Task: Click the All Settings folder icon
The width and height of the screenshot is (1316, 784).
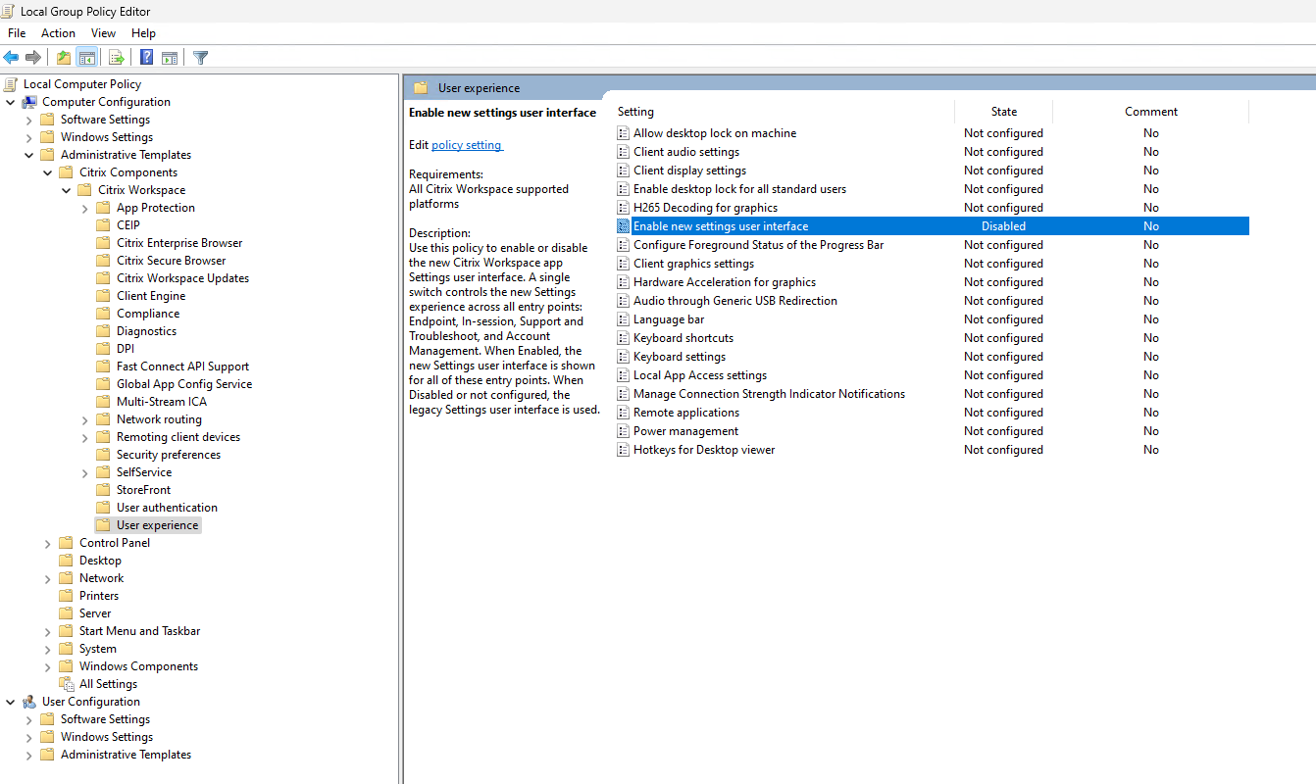Action: tap(67, 684)
